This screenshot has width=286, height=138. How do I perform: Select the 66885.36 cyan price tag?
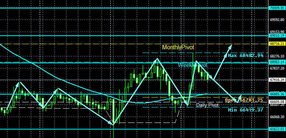277,94
